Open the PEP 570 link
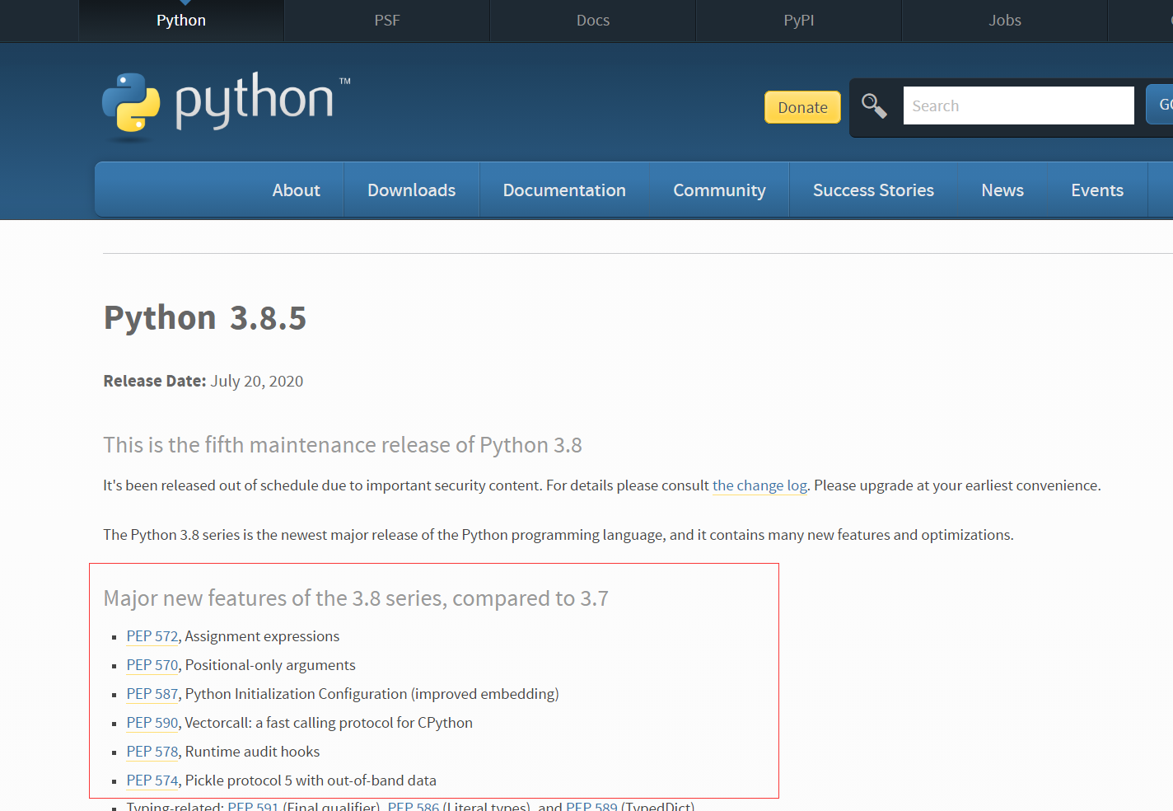Screen dimensions: 1173x811 pos(152,665)
